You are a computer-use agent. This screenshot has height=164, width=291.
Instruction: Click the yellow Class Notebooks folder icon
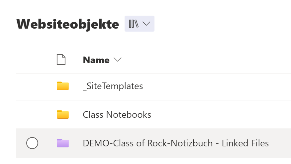pos(63,114)
